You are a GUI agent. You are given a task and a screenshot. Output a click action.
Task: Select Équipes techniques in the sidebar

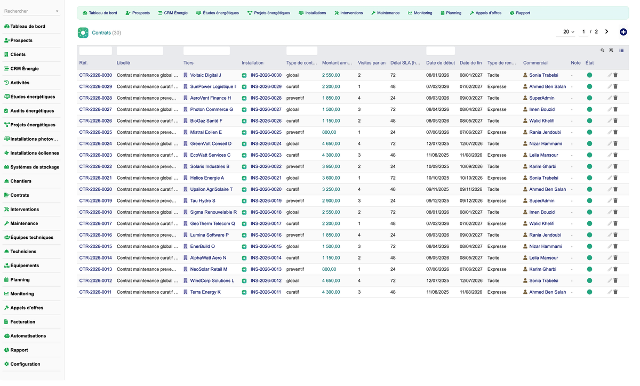click(32, 237)
